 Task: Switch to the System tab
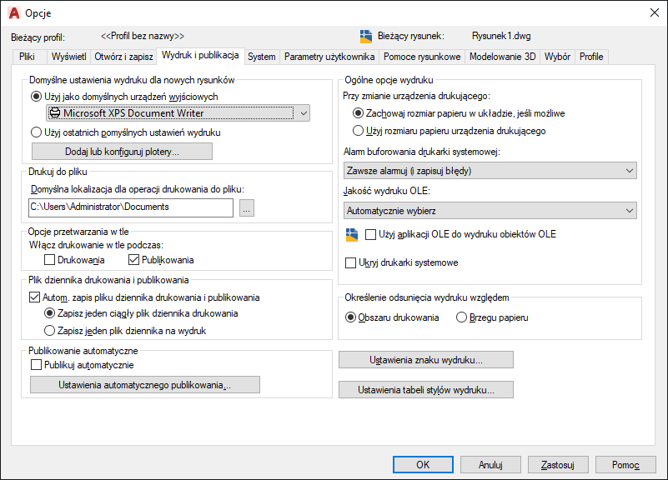pos(262,57)
